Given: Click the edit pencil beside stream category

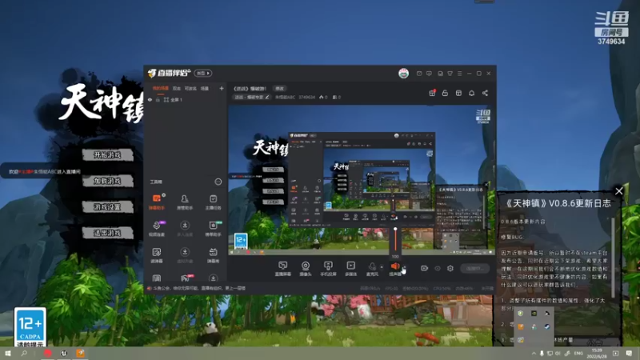Looking at the screenshot, I should pos(267,97).
